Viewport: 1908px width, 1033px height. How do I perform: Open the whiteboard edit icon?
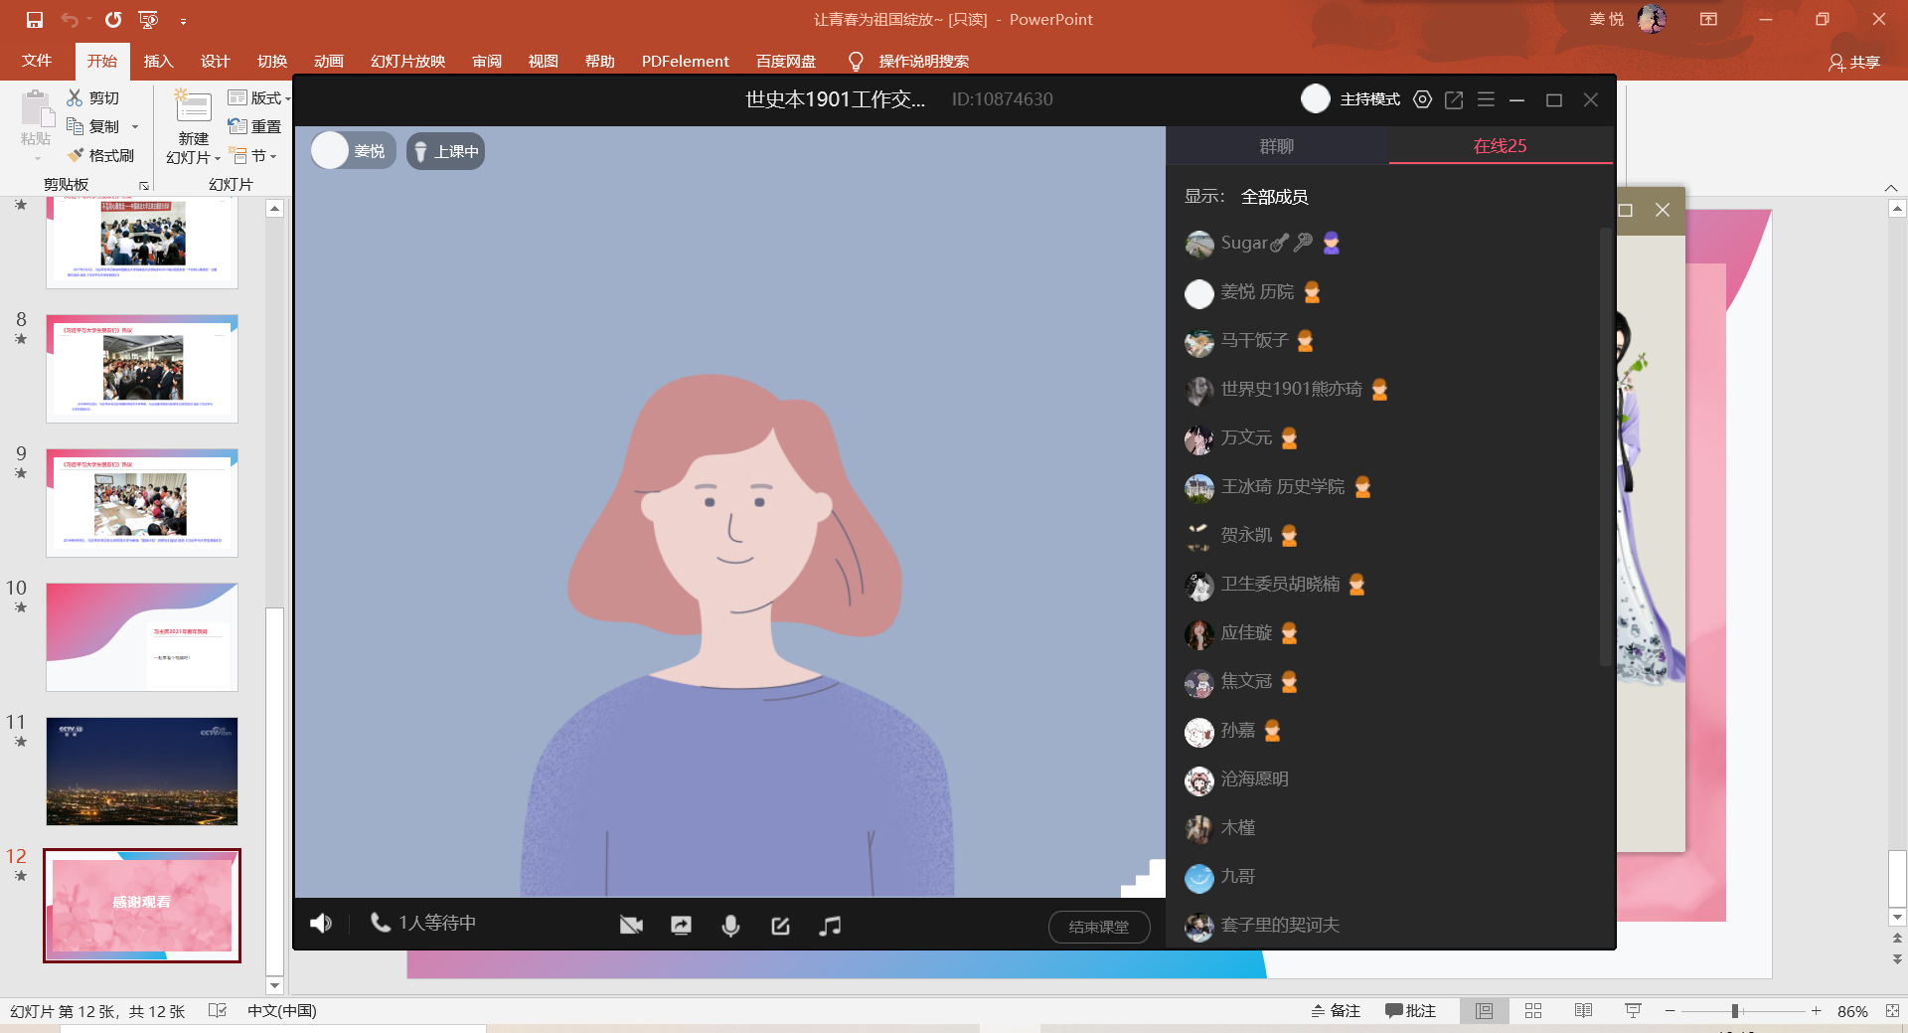click(x=780, y=926)
